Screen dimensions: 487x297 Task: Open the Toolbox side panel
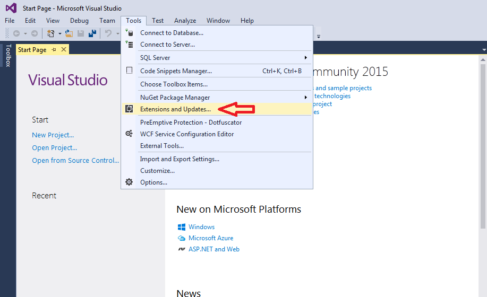8,55
